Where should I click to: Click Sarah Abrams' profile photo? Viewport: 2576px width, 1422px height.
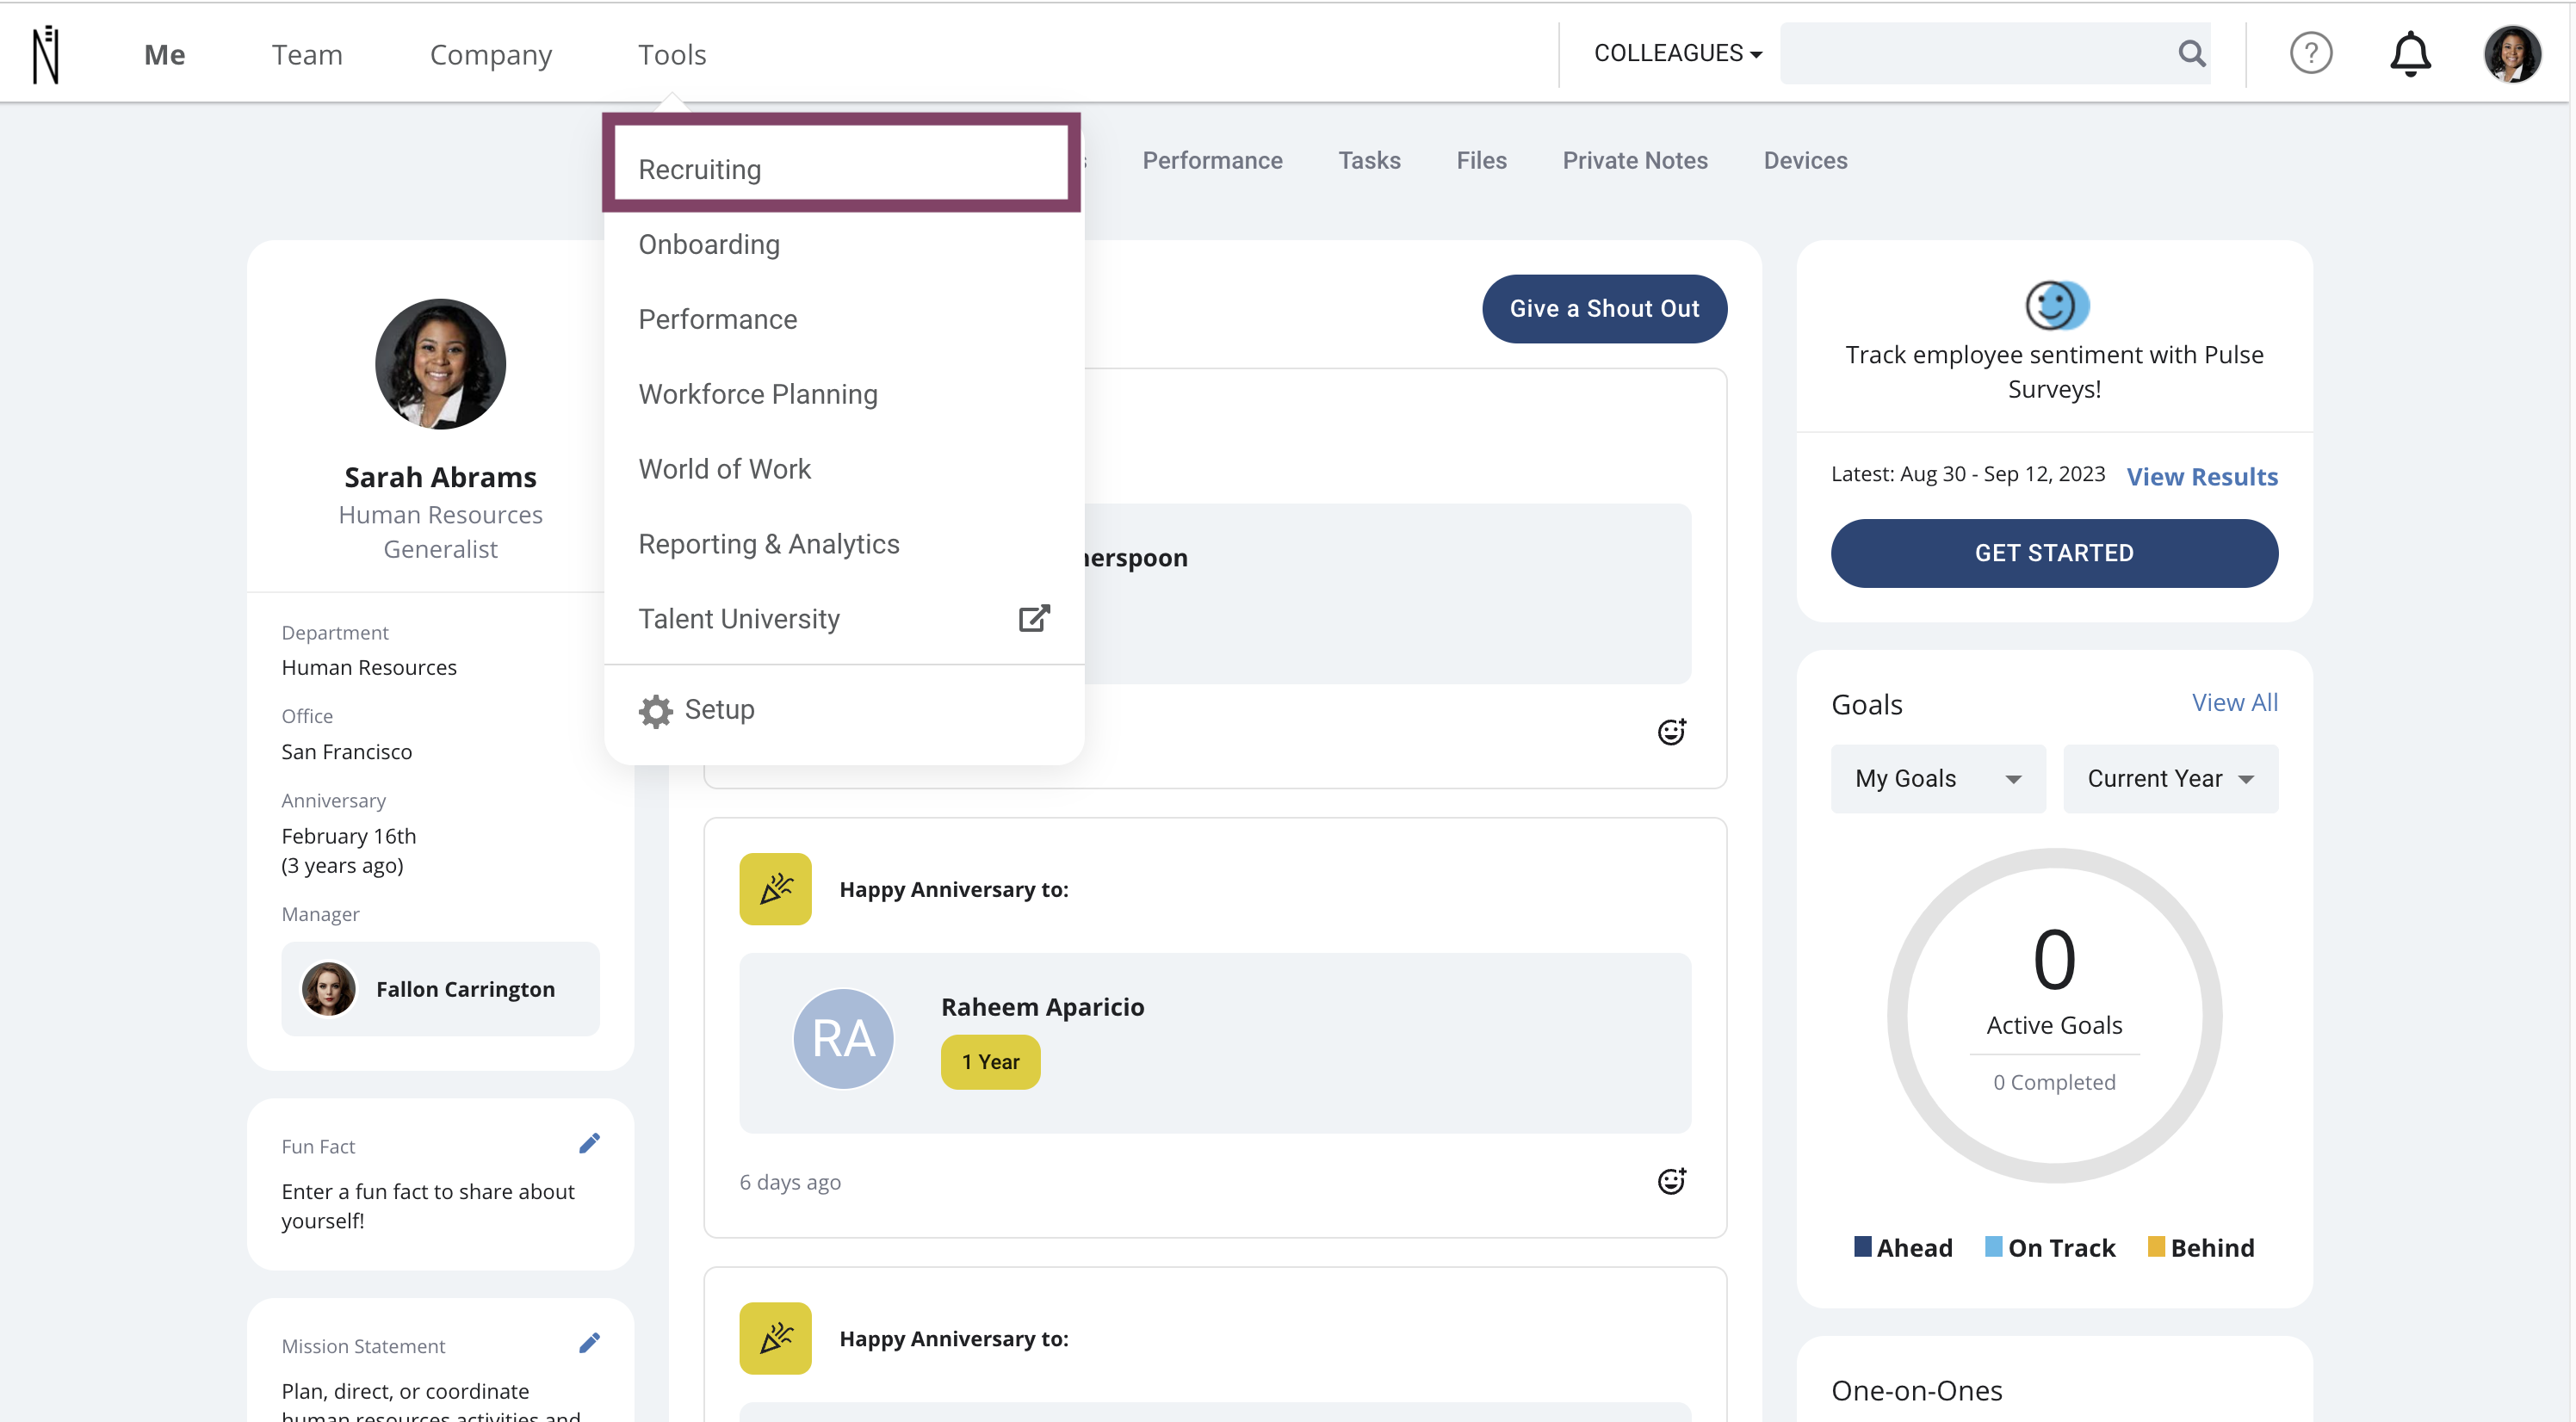(x=440, y=364)
